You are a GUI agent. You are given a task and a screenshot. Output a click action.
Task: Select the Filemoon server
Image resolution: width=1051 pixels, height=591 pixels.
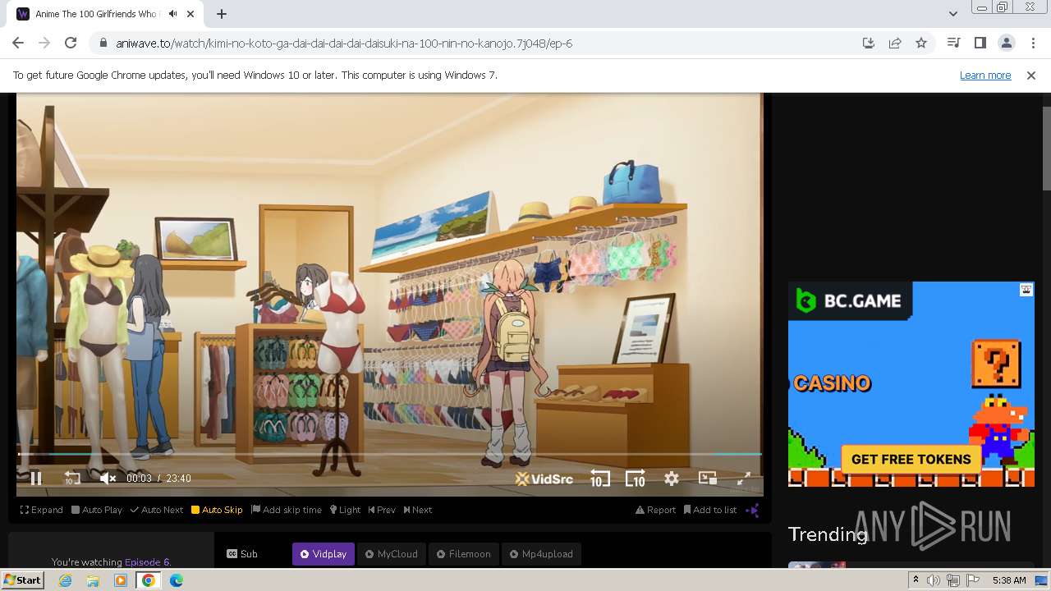(463, 554)
